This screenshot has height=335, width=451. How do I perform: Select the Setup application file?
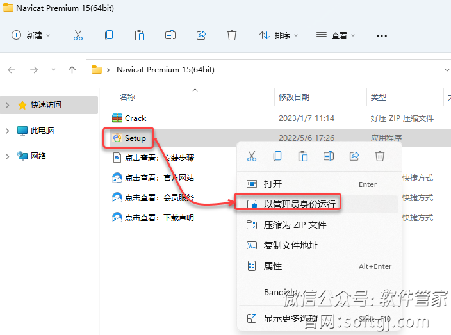click(135, 138)
